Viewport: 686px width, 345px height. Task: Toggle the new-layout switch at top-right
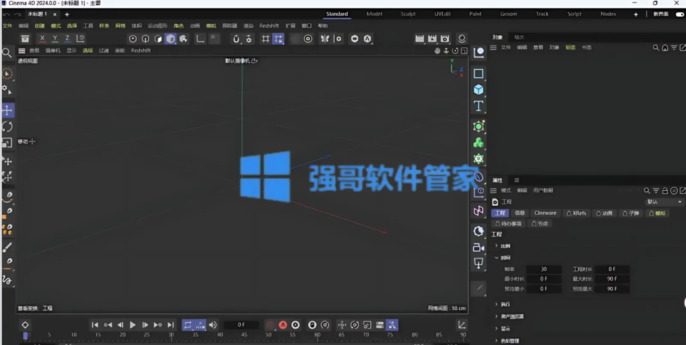pos(680,14)
